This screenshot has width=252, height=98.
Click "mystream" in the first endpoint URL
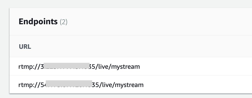[125, 67]
